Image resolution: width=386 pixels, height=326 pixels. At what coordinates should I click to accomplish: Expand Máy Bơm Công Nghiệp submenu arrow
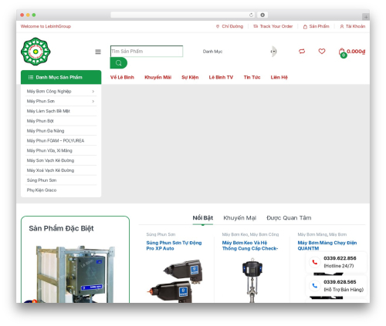click(93, 91)
